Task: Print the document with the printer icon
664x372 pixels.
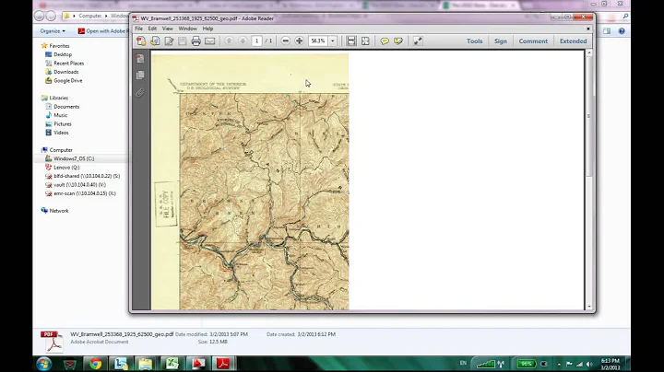Action: pyautogui.click(x=196, y=41)
